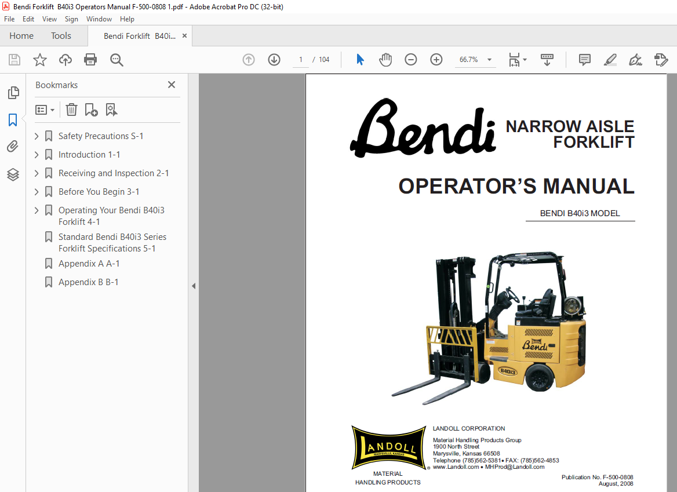
Task: Add a new bookmark
Action: coord(91,110)
